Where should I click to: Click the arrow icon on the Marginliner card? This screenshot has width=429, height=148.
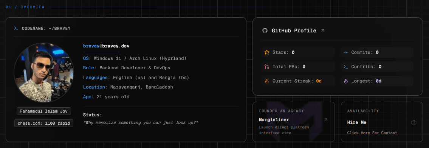point(325,120)
